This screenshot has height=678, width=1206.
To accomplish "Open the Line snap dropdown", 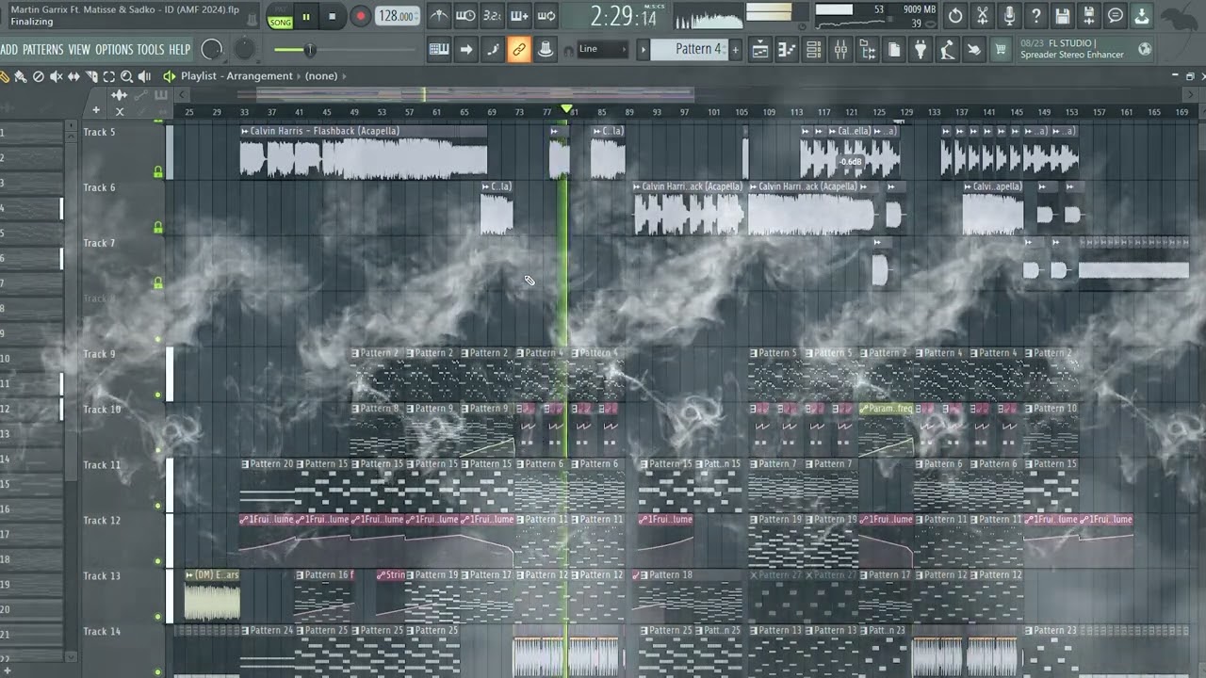I will [603, 49].
